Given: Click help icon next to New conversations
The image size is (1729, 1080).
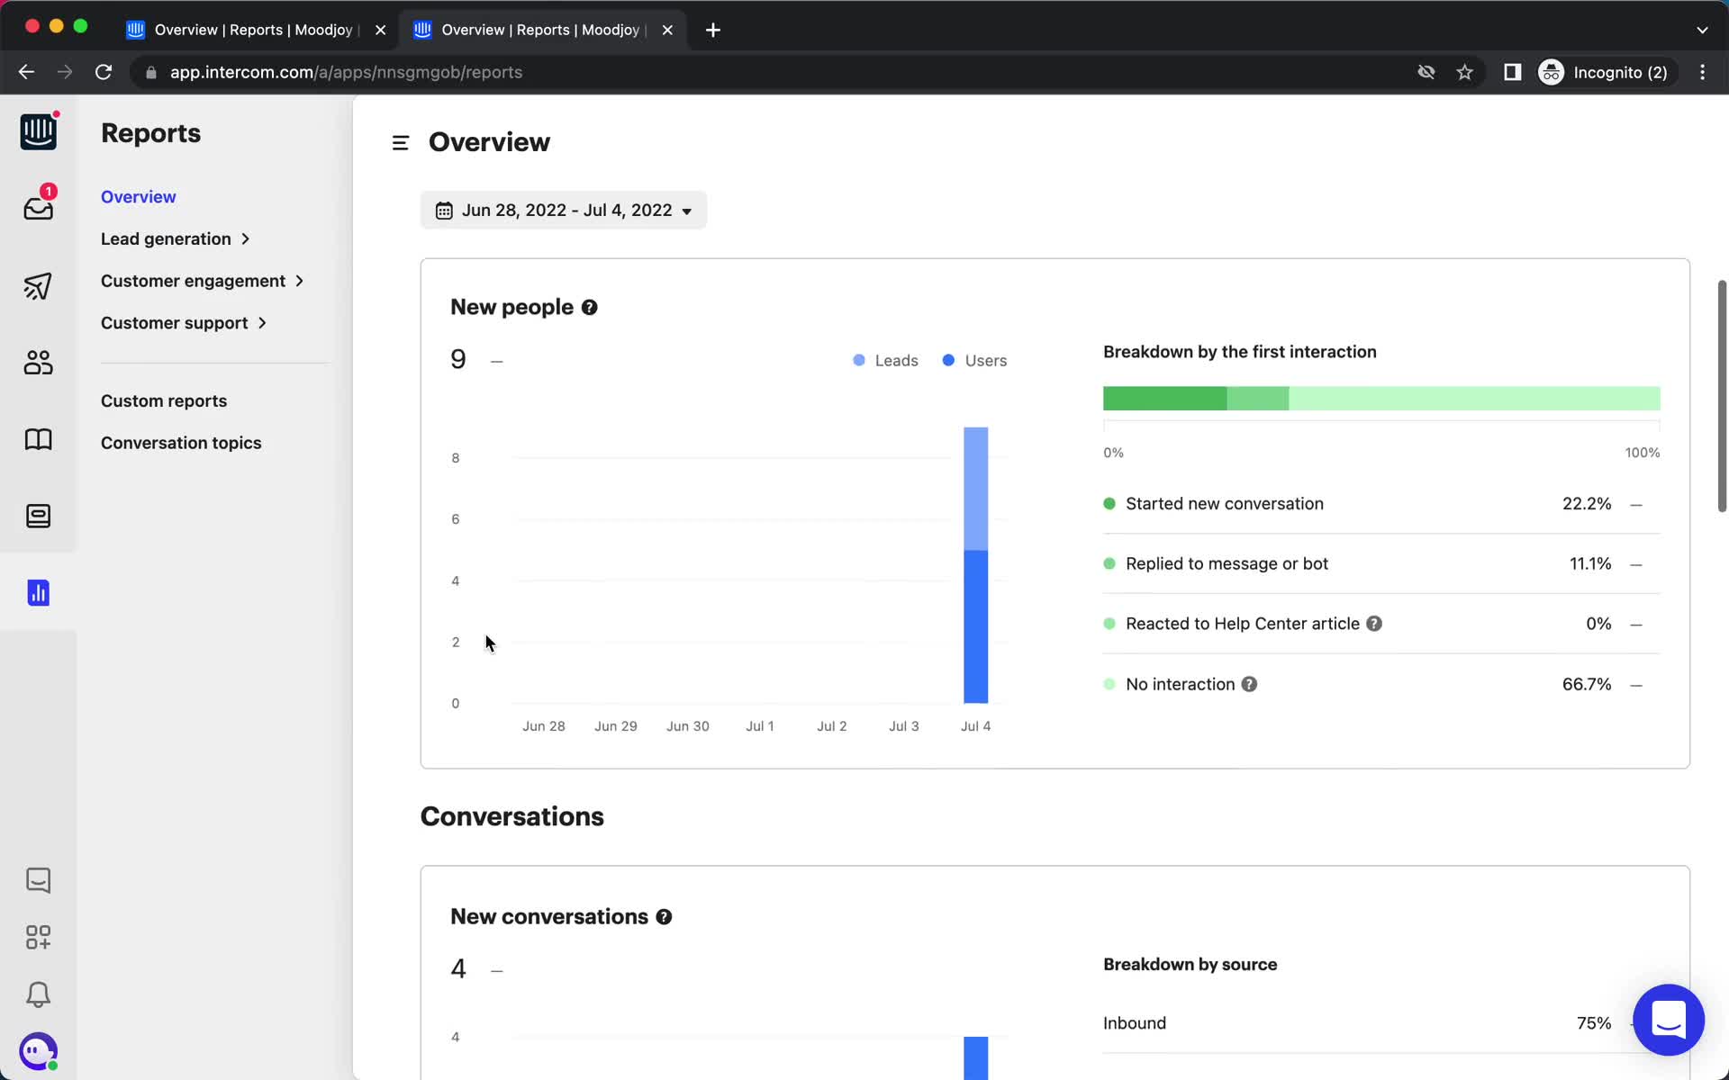Looking at the screenshot, I should 664,917.
